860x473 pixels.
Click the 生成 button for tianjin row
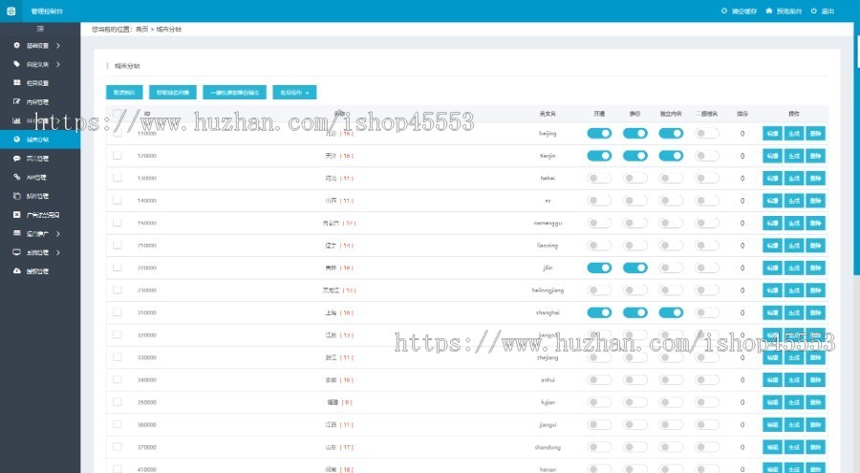(x=794, y=156)
